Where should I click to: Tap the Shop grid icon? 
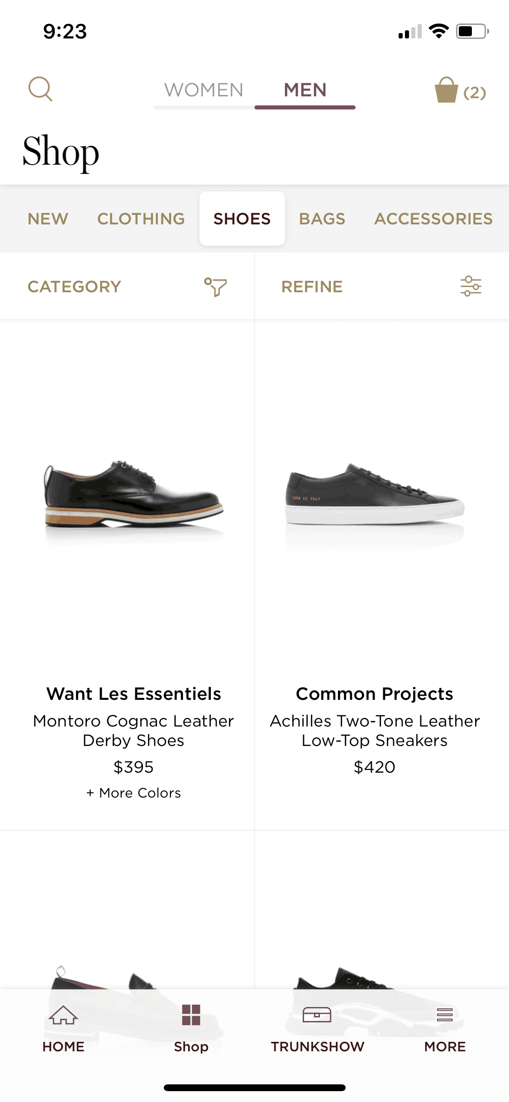[191, 1015]
